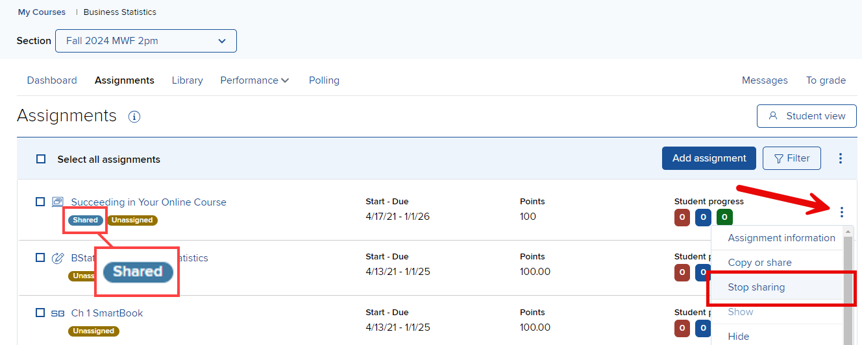Switch to Student view
862x345 pixels.
tap(807, 116)
